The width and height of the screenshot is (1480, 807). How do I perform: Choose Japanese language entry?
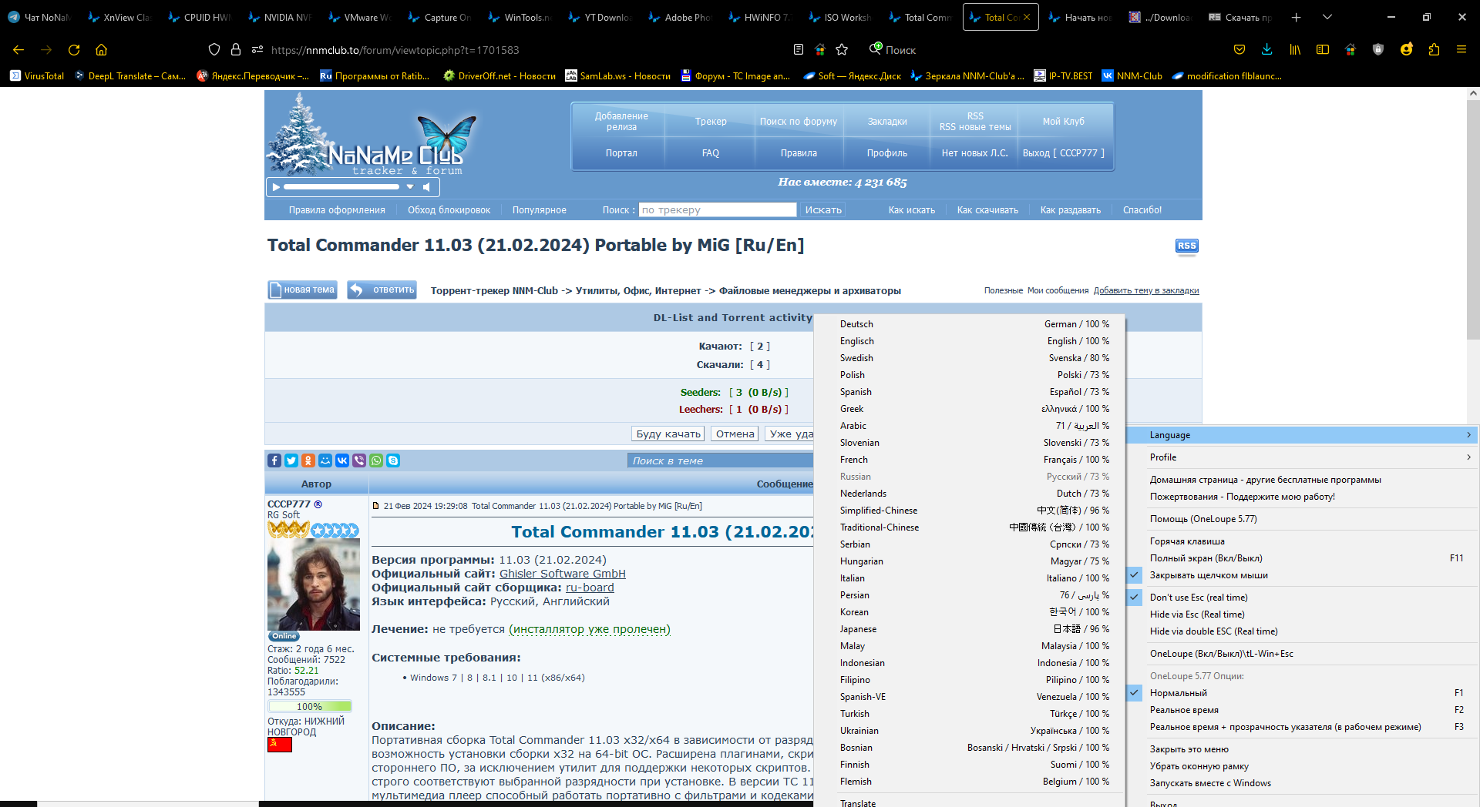click(970, 629)
